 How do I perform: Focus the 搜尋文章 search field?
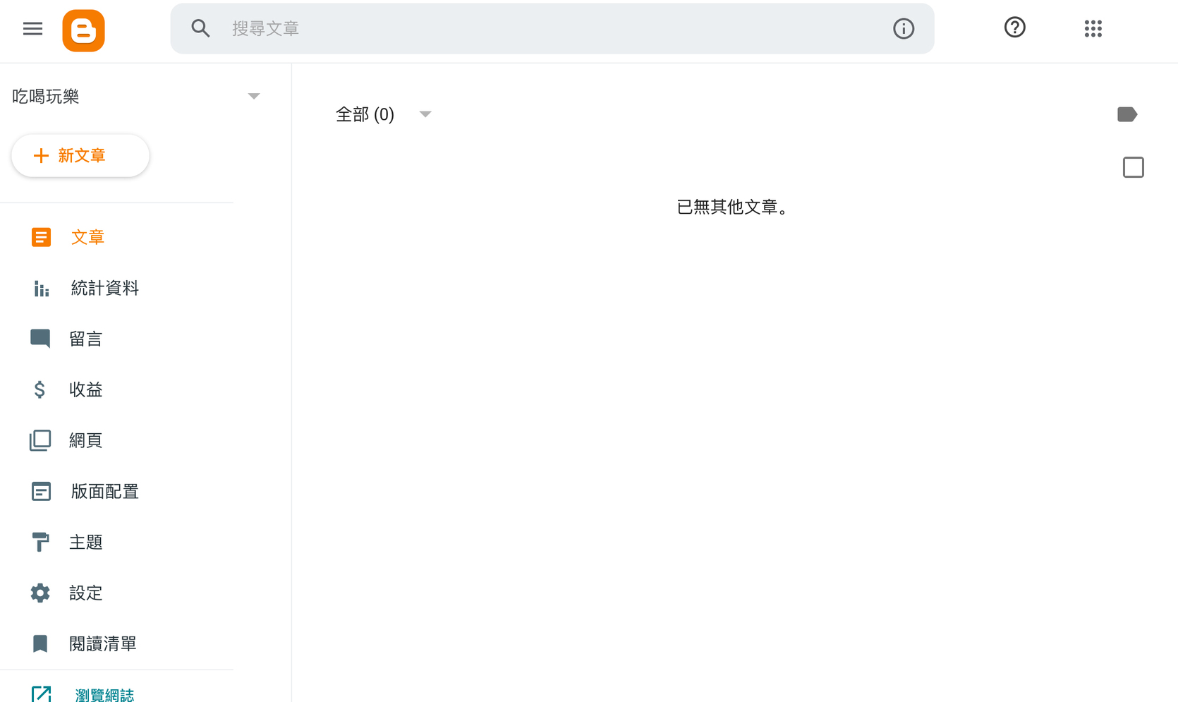click(552, 28)
